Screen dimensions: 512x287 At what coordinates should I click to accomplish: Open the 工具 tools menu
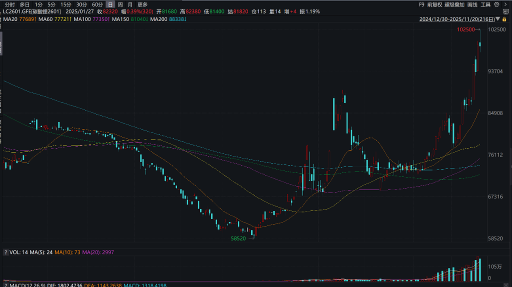point(485,4)
